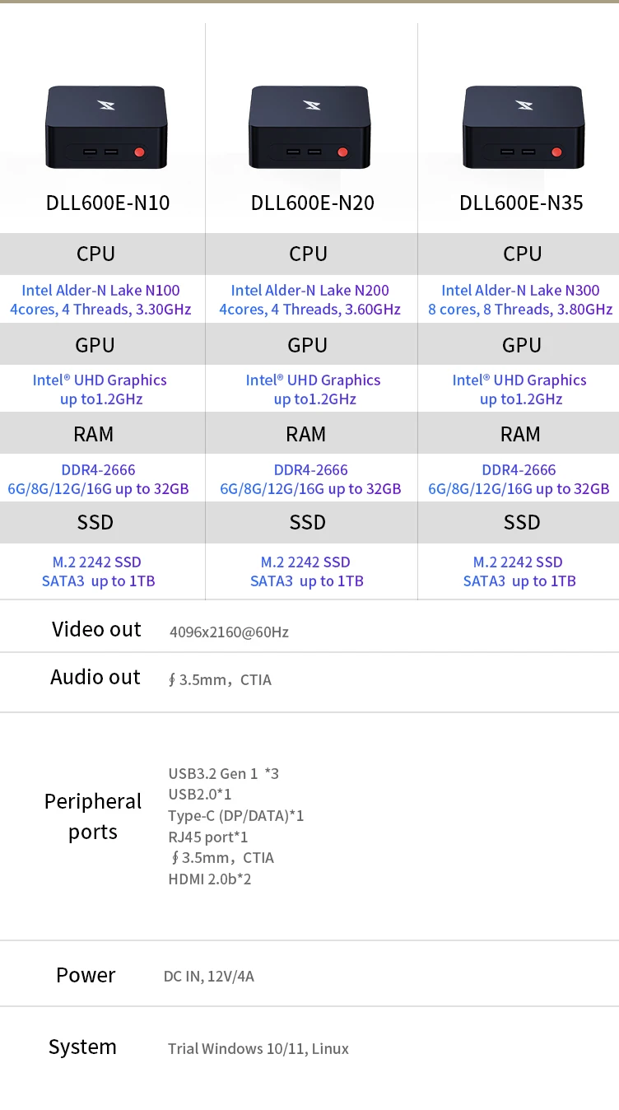Click the red power button on N35 device

(556, 152)
